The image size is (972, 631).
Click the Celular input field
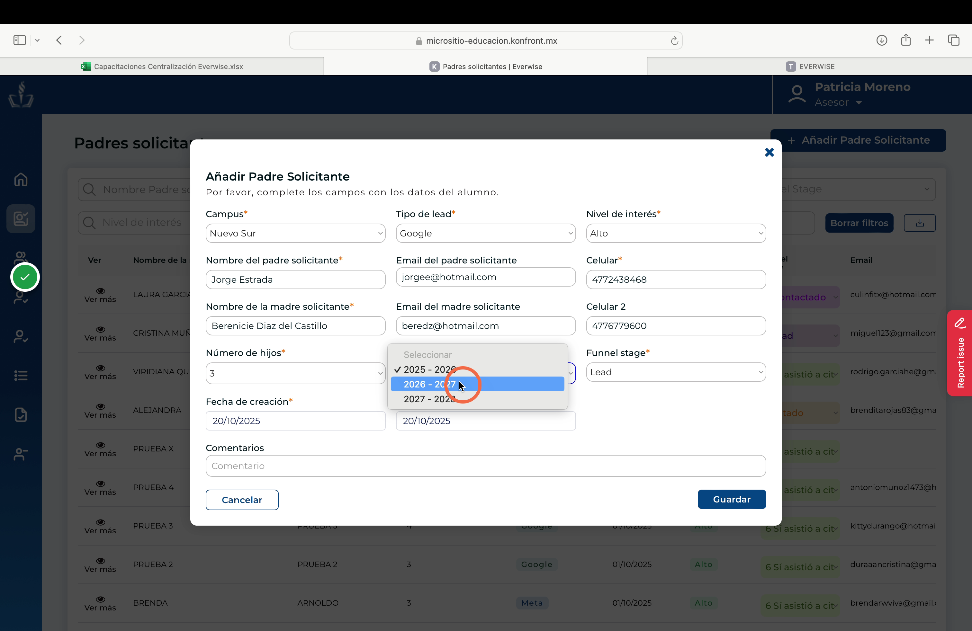pyautogui.click(x=676, y=280)
